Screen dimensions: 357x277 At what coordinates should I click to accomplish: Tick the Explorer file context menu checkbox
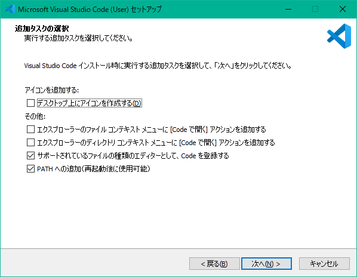(30, 130)
